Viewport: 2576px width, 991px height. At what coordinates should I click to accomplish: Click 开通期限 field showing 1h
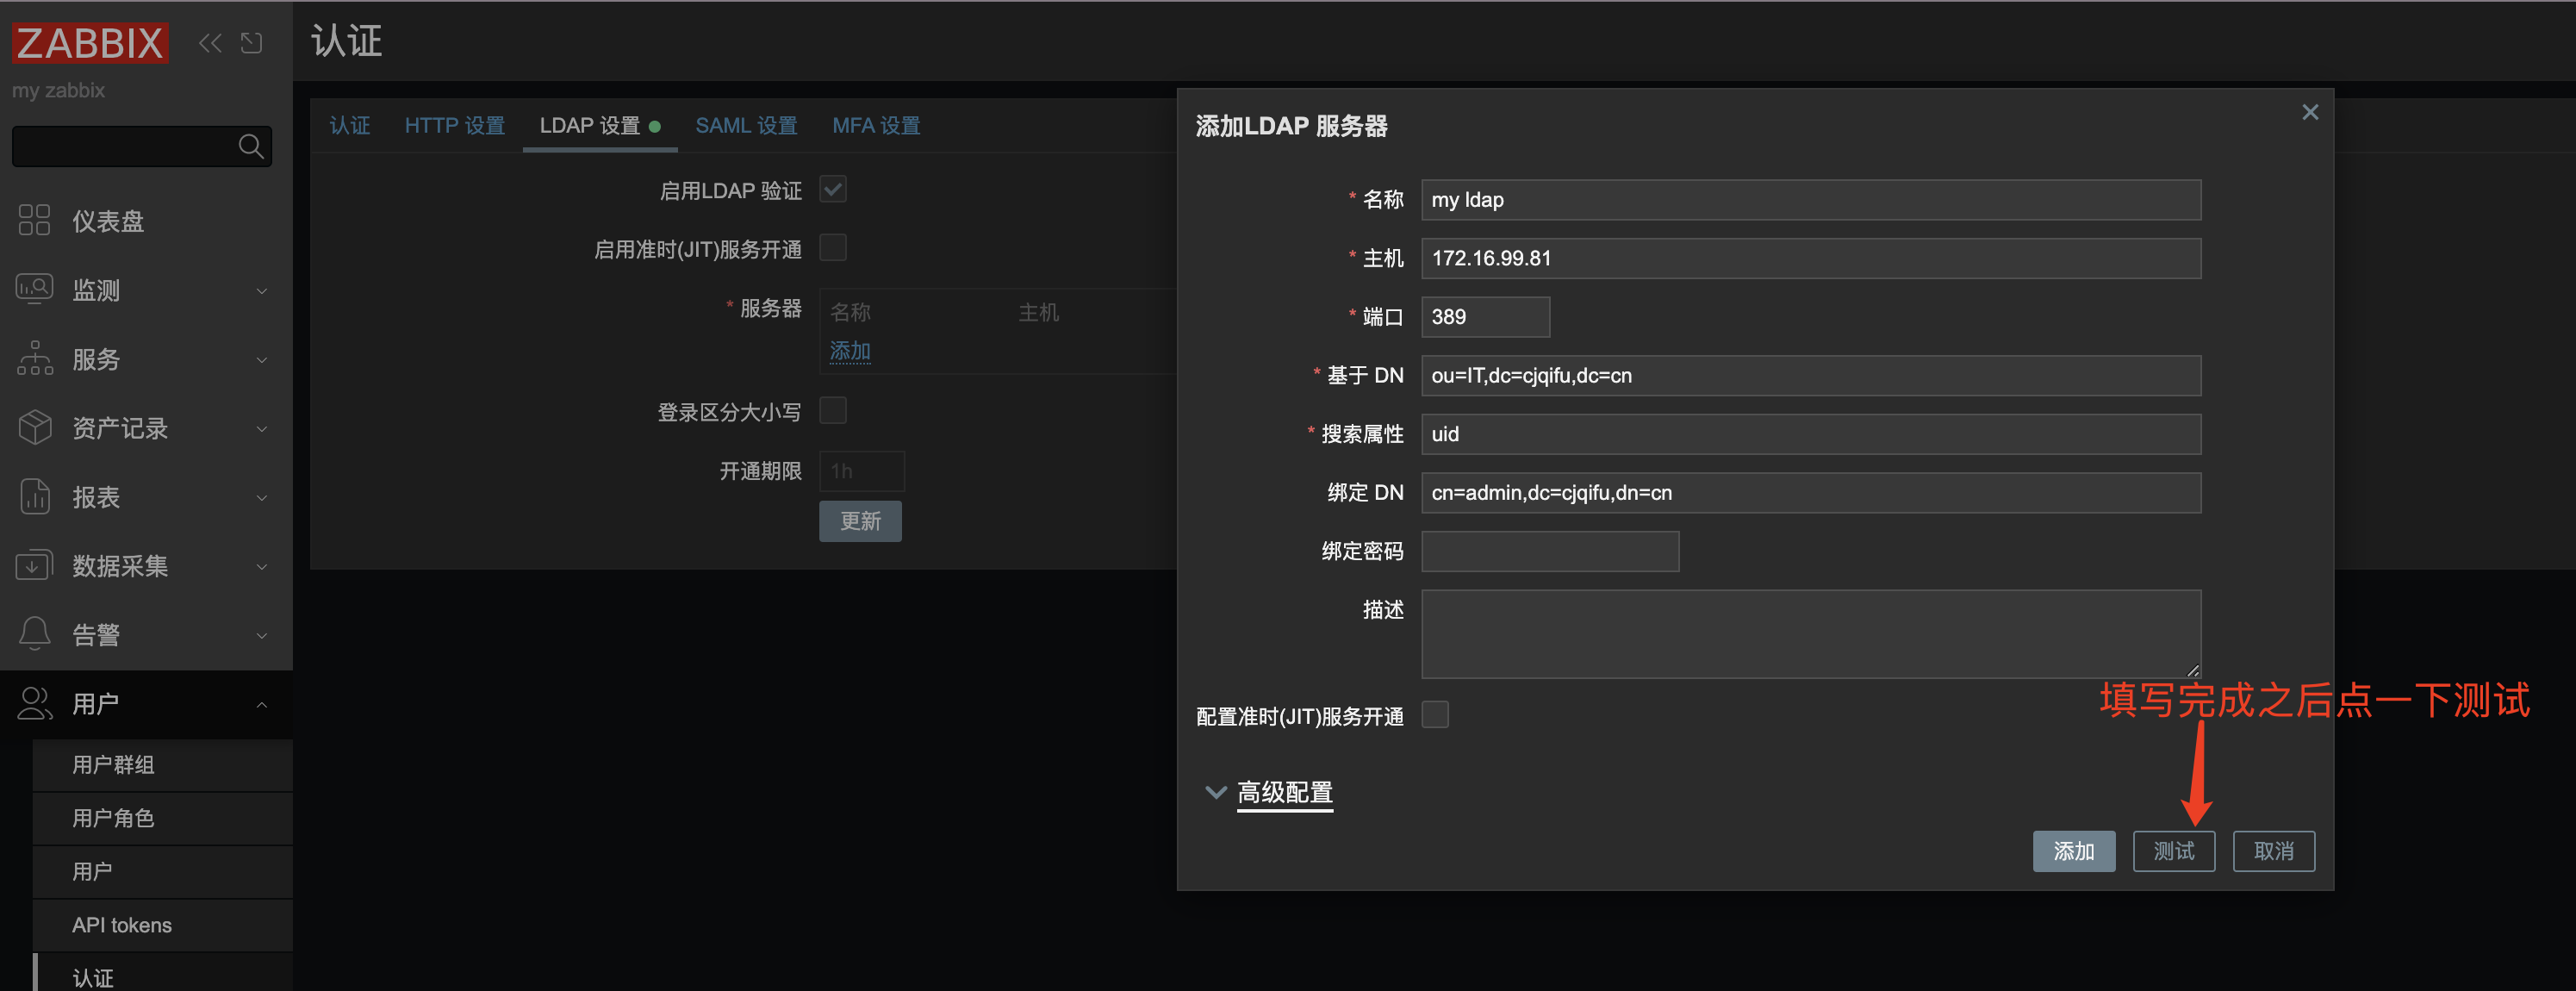point(862,471)
